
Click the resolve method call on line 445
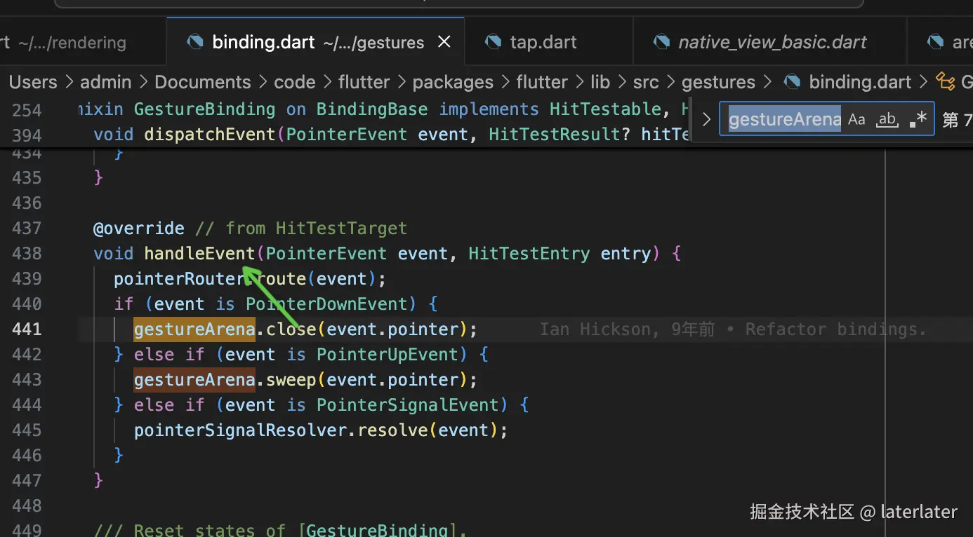coord(392,430)
